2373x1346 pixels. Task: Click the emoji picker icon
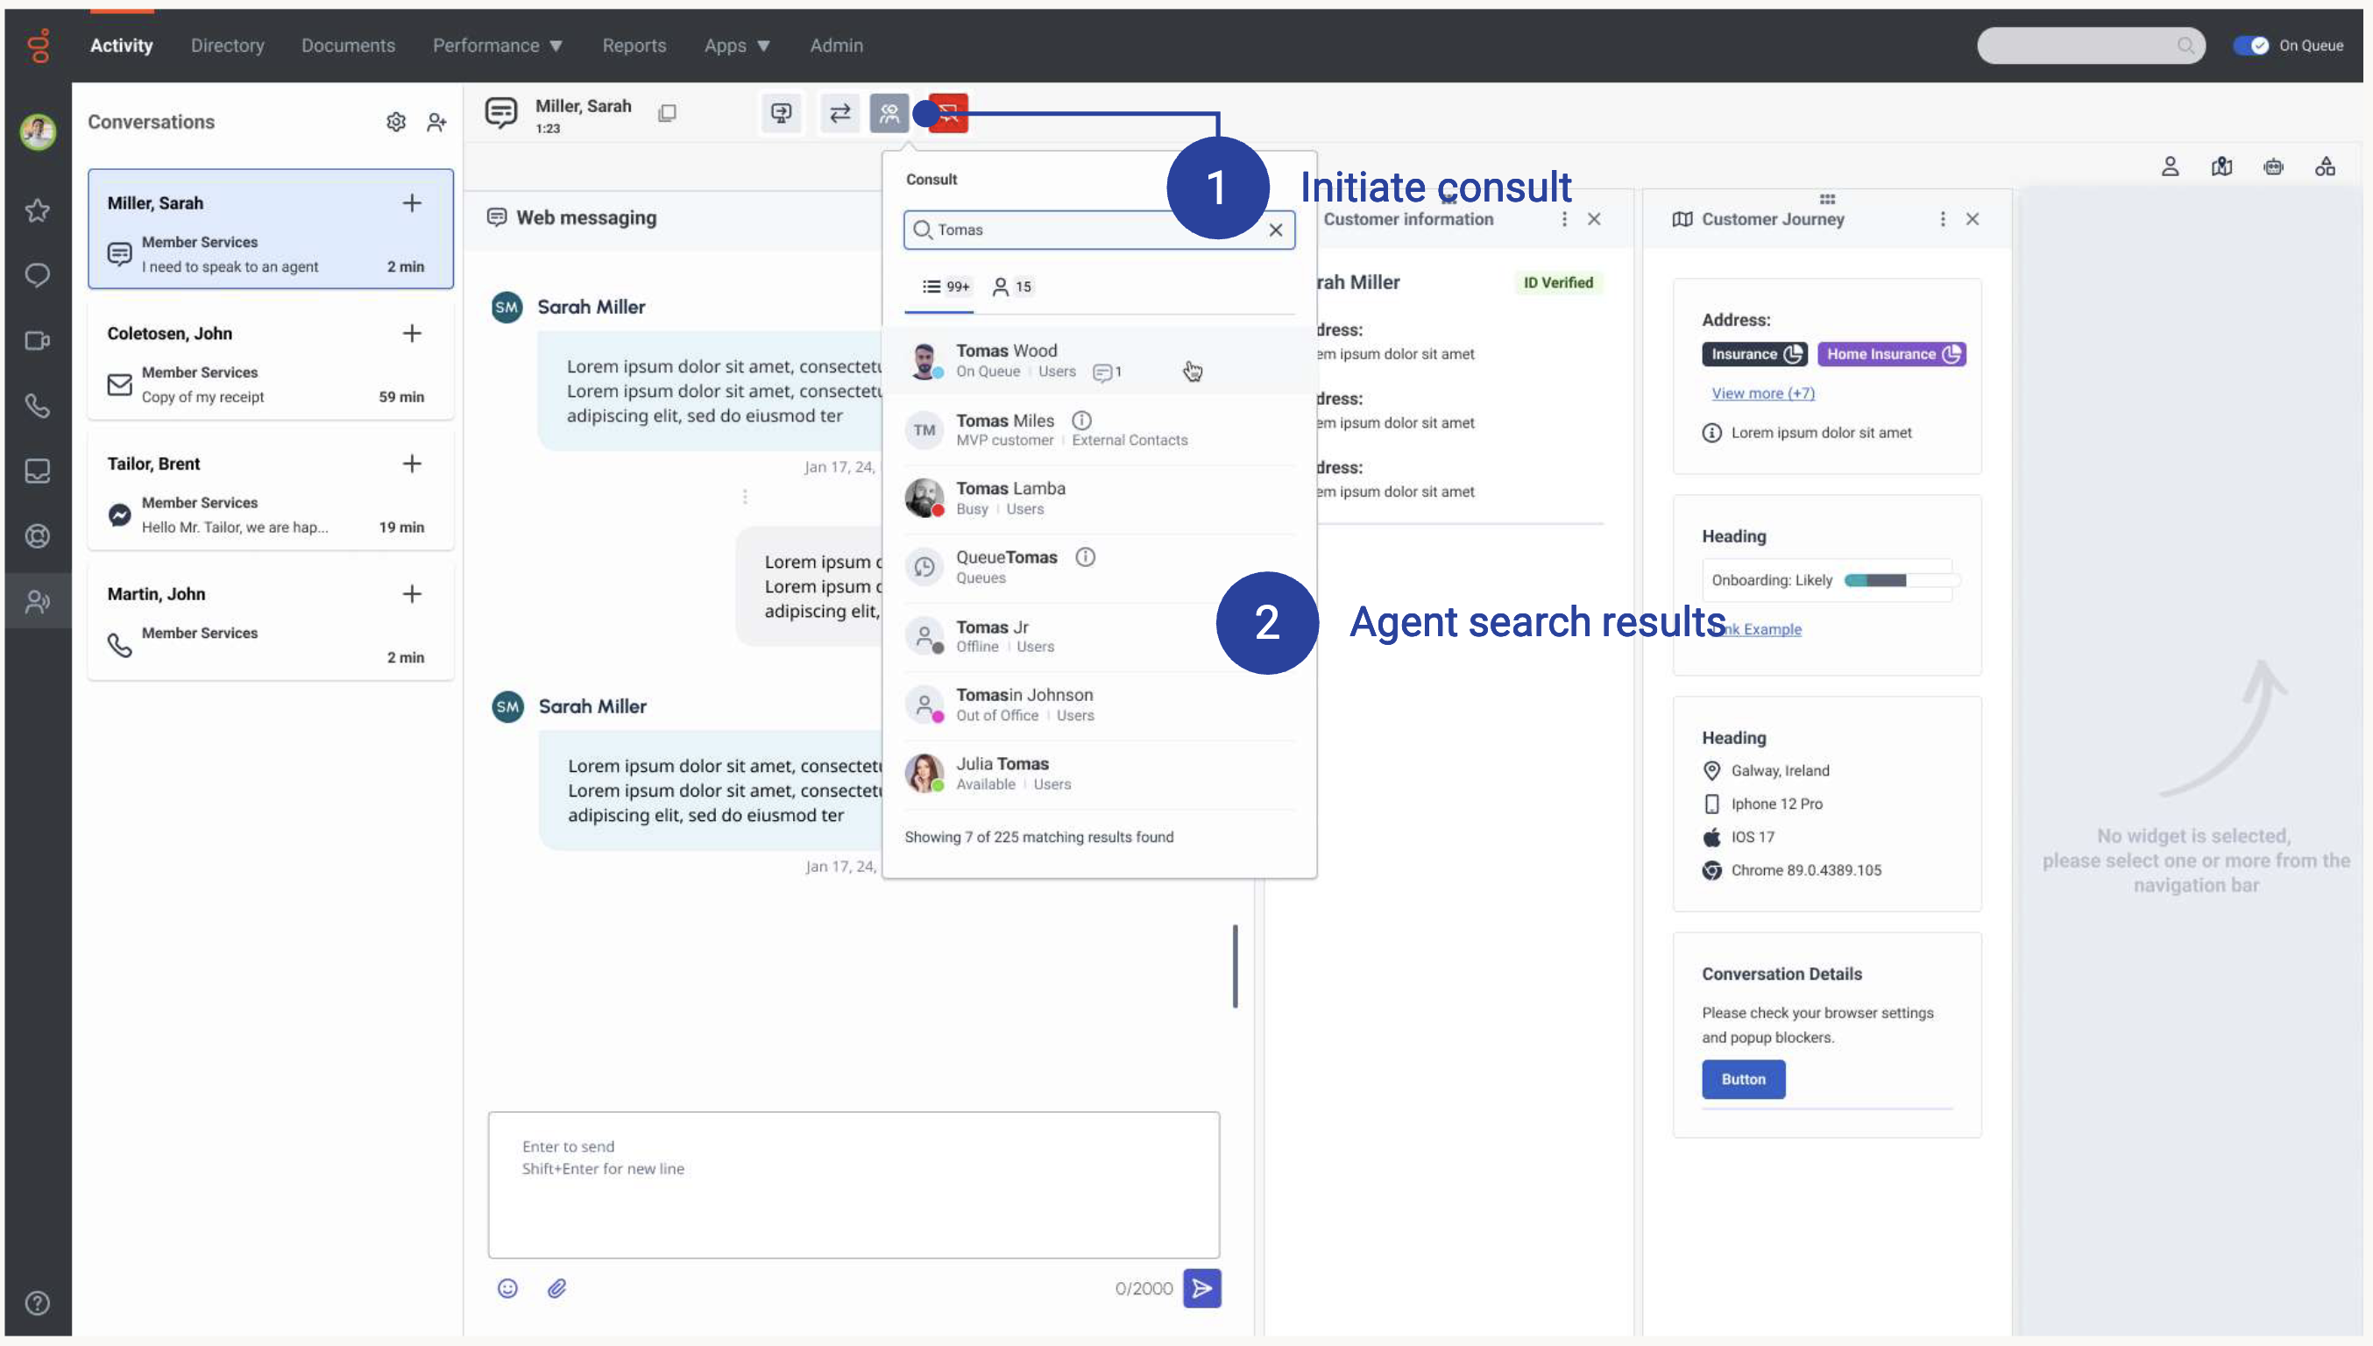click(x=507, y=1288)
